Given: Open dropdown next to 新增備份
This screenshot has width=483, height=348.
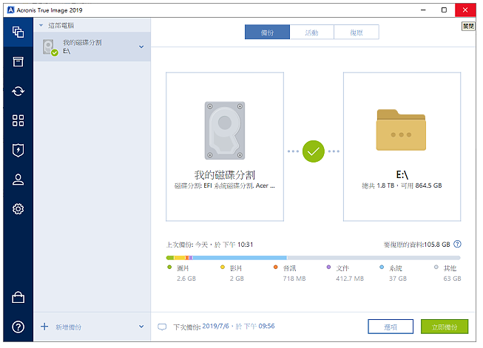Looking at the screenshot, I should tap(141, 327).
